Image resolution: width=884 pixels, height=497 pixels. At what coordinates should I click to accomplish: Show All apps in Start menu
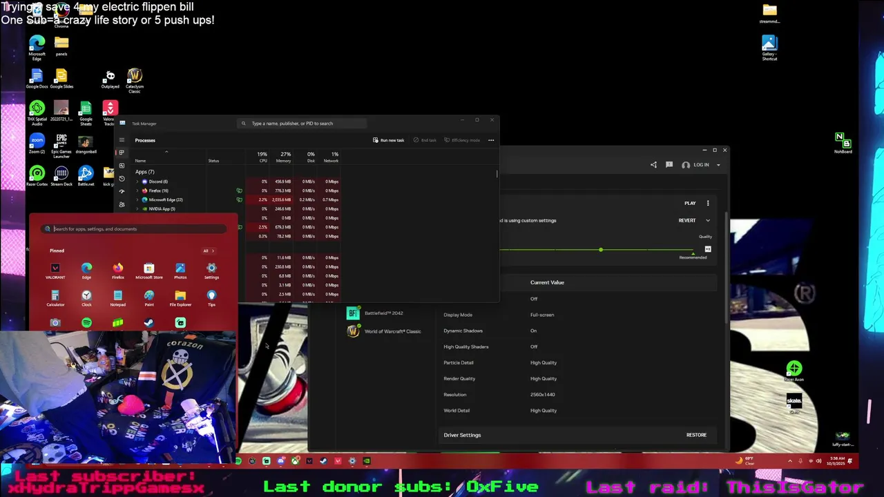pyautogui.click(x=209, y=251)
